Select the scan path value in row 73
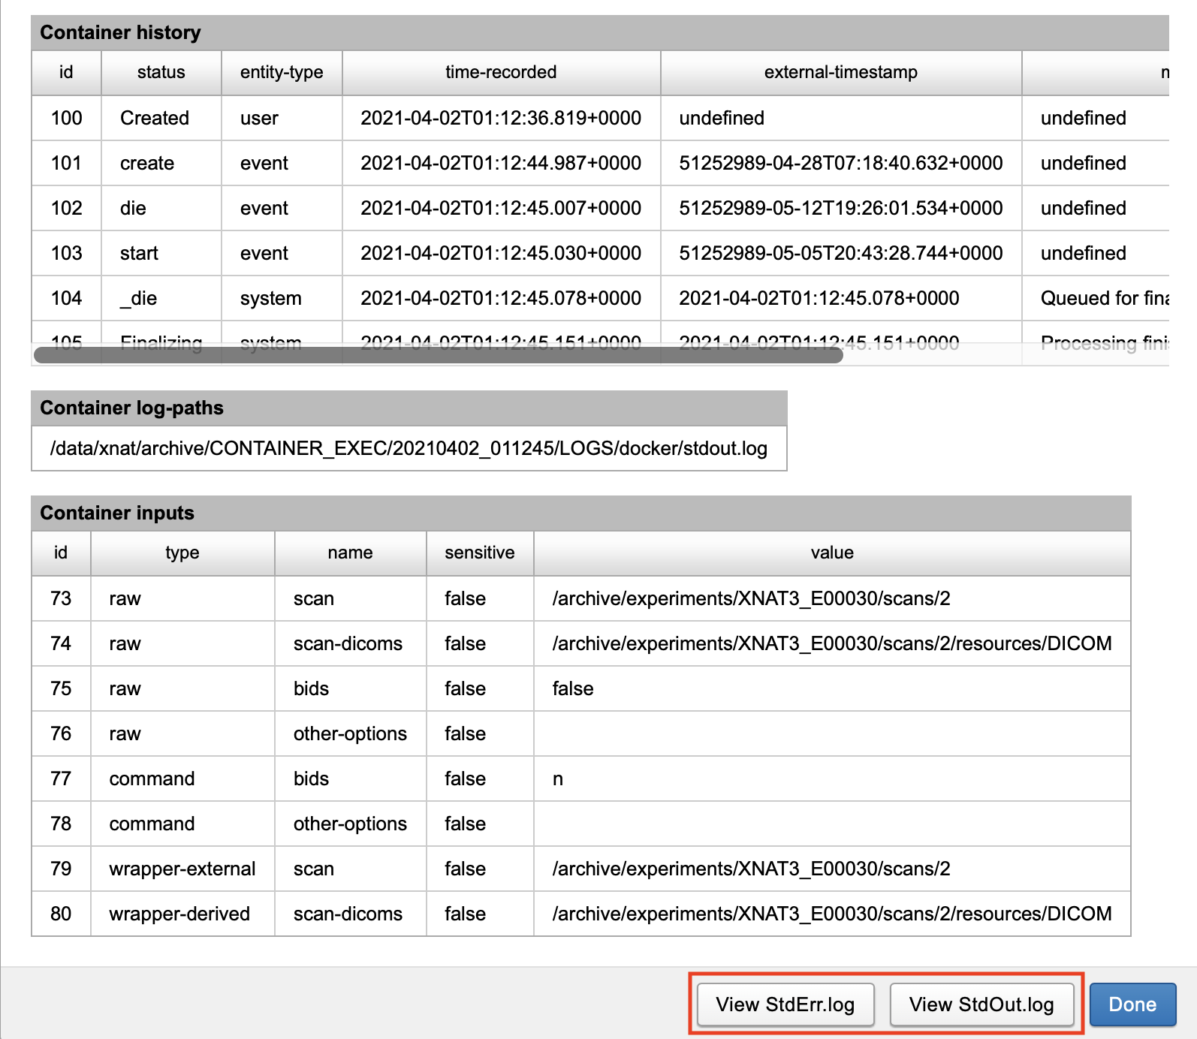This screenshot has width=1197, height=1039. pos(751,598)
